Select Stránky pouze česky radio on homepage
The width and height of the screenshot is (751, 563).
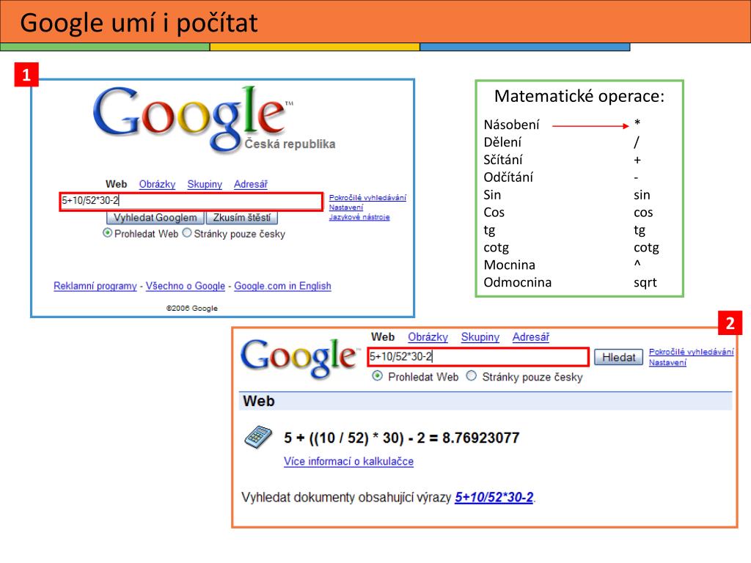click(x=187, y=233)
